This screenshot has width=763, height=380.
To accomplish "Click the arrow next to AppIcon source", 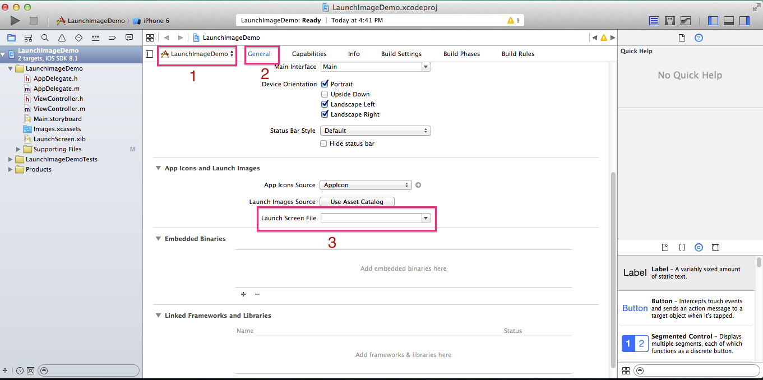I will point(418,185).
